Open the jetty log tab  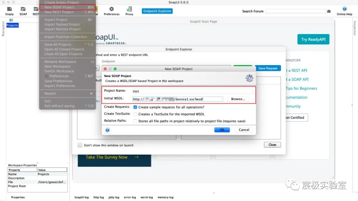[114, 197]
